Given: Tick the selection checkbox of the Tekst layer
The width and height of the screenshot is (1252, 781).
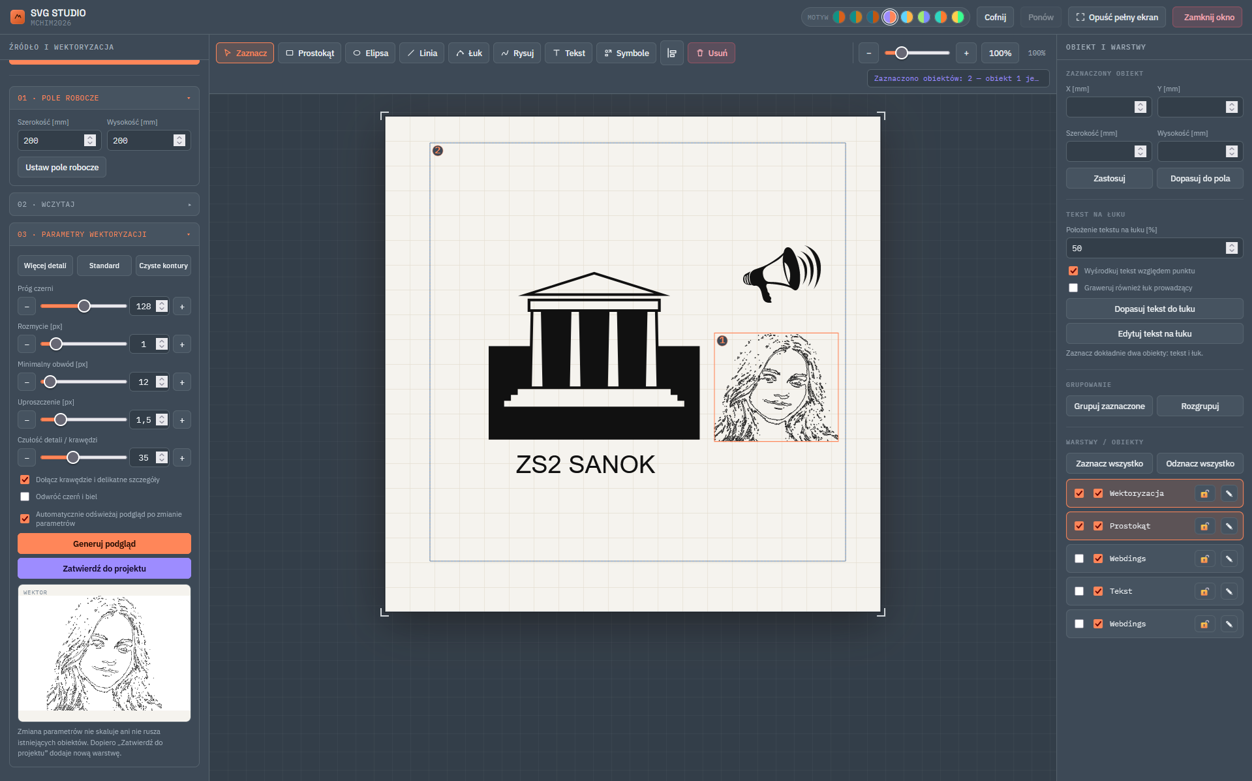Looking at the screenshot, I should coord(1079,591).
